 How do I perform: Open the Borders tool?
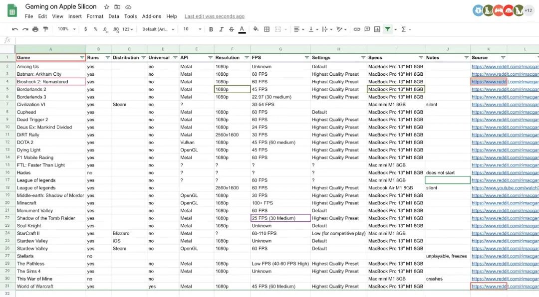tap(267, 29)
